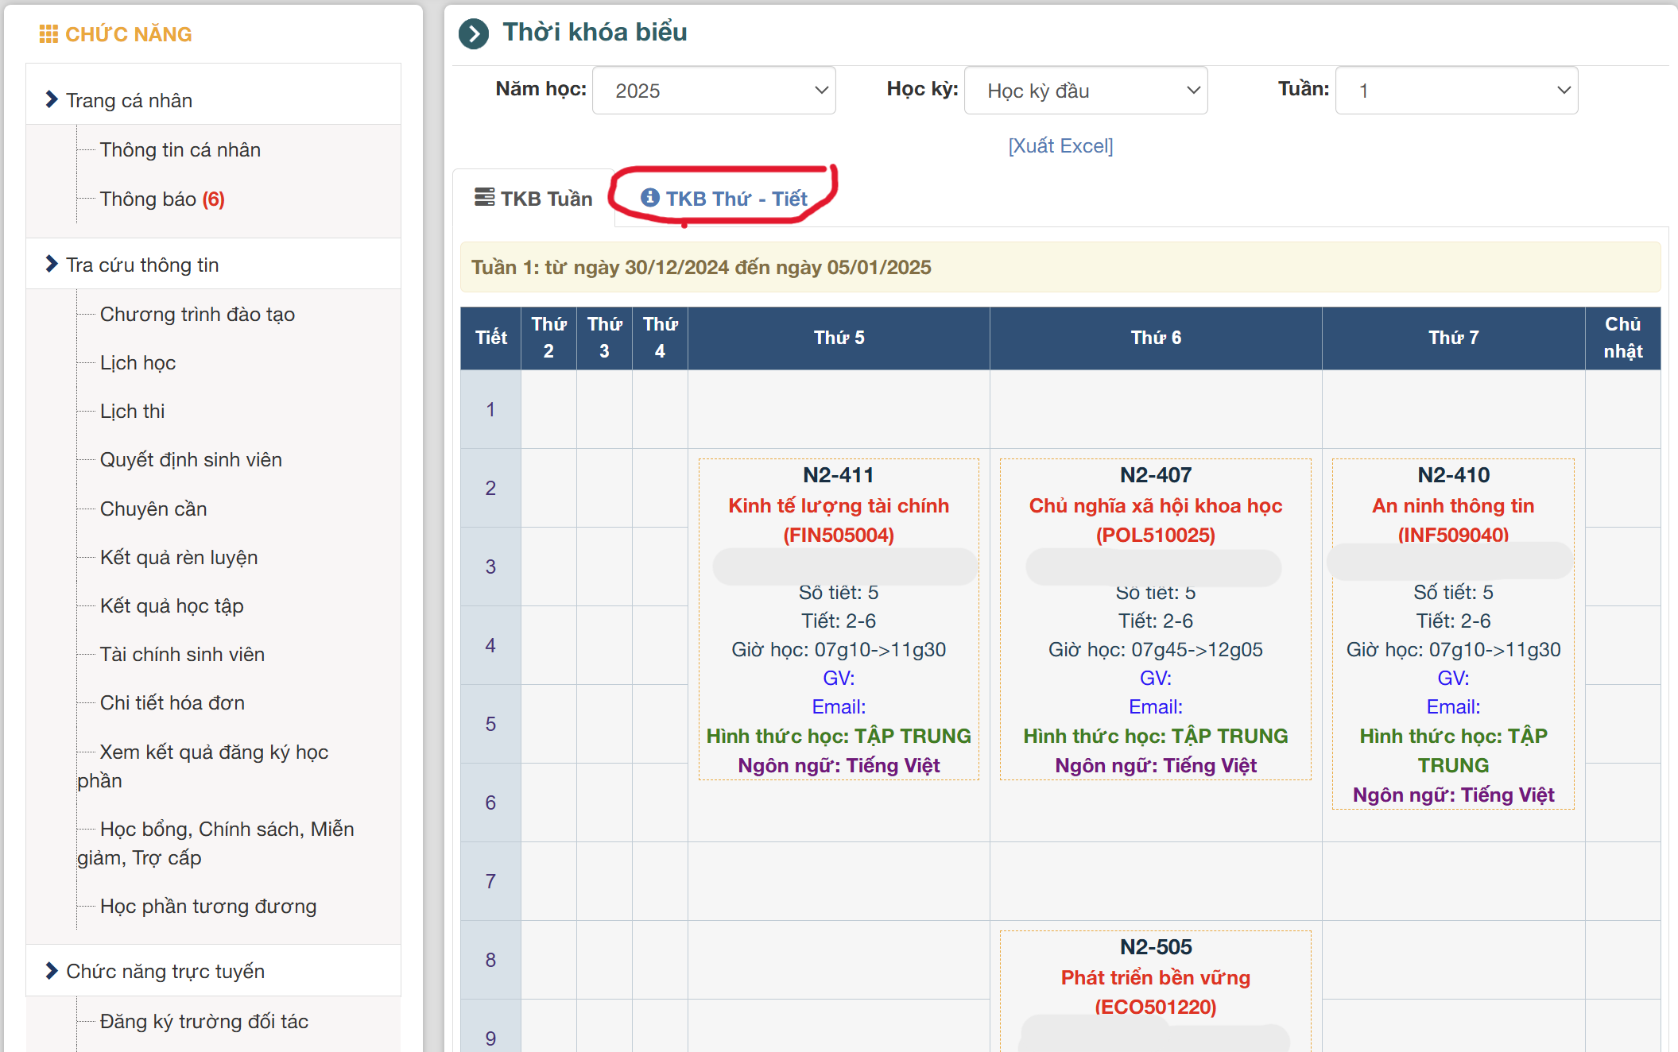Open Chương trình đào tạo page

point(197,315)
